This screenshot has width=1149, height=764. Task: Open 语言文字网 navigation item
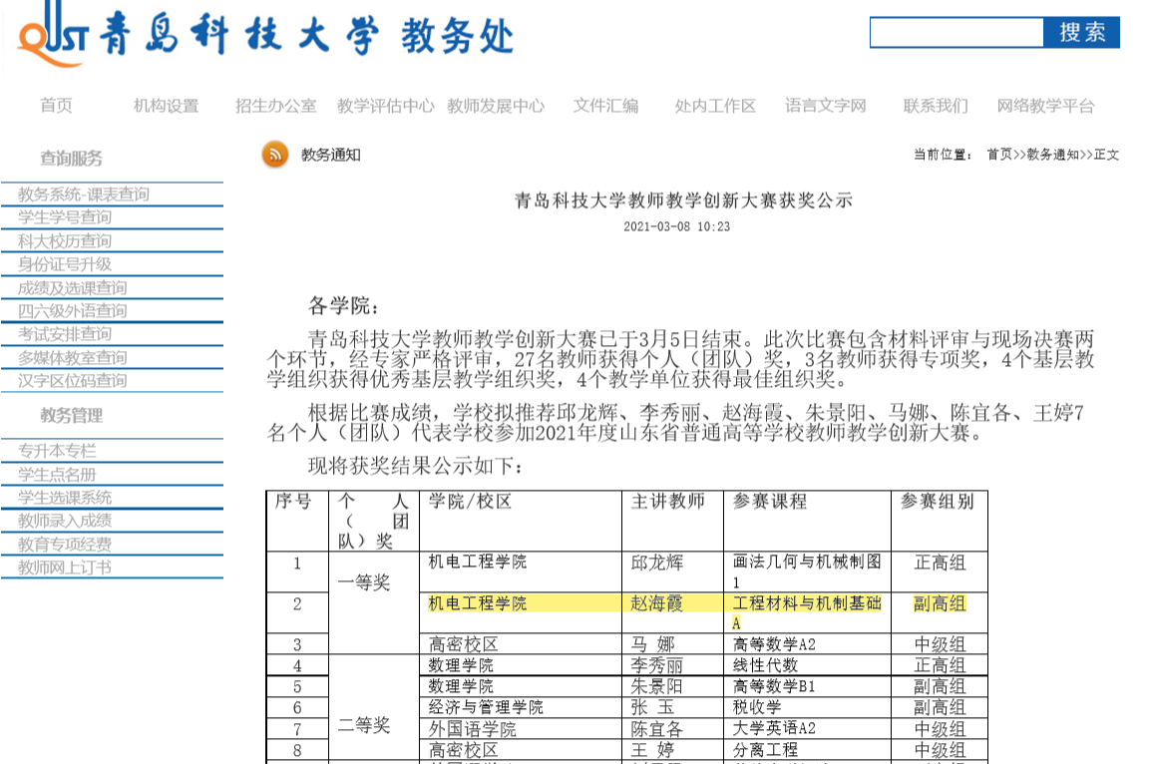(x=826, y=106)
